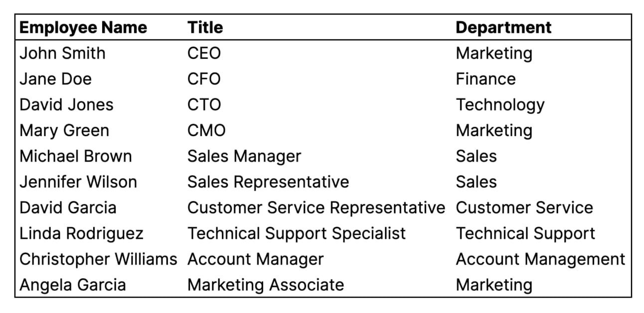The image size is (644, 313).
Task: Click the Title column header
Action: point(205,27)
